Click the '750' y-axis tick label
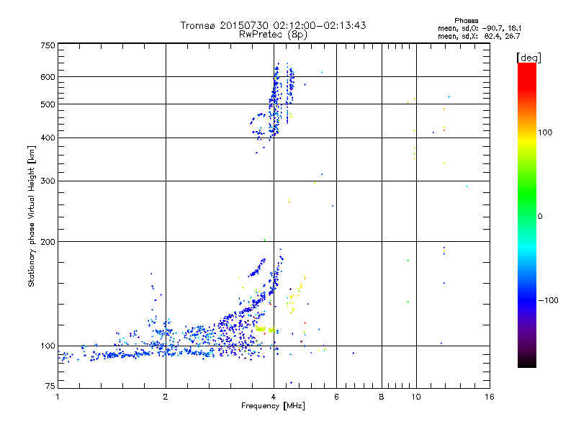 coord(48,45)
